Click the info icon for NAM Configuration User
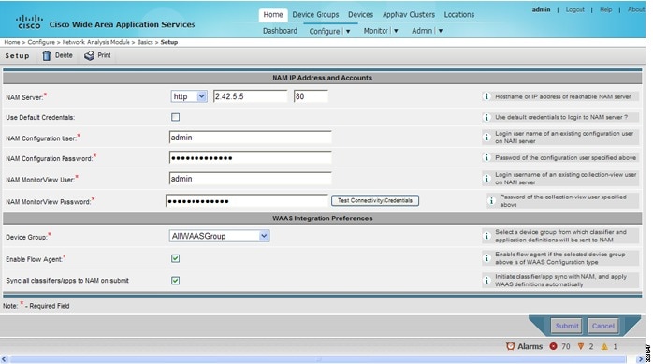Image resolution: width=653 pixels, height=364 pixels. point(486,137)
